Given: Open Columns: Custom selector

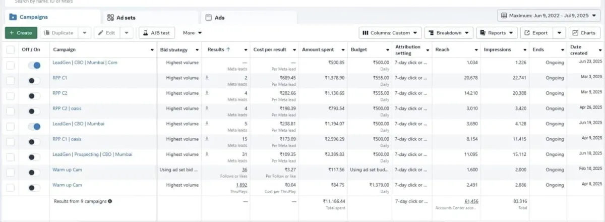Looking at the screenshot, I should (x=390, y=33).
